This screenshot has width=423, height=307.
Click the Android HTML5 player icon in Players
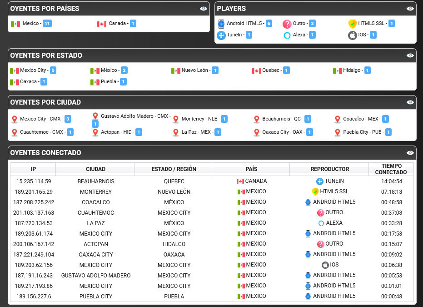tap(221, 24)
